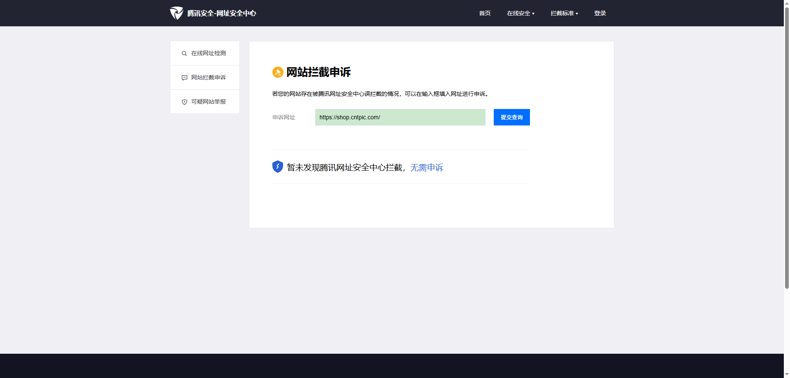Select 在线网址检测 in the sidebar
Image resolution: width=790 pixels, height=378 pixels.
[x=205, y=53]
